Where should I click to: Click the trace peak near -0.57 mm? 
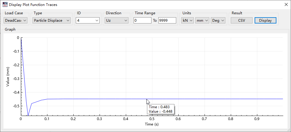(x=28, y=115)
